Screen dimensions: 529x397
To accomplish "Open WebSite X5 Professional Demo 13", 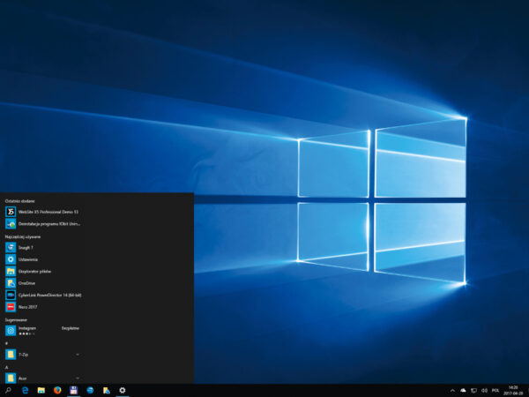I will 44,212.
